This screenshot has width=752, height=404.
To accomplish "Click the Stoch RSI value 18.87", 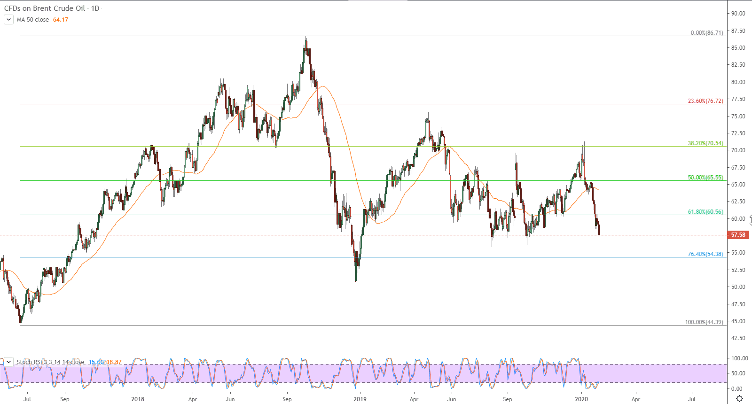I will (x=114, y=362).
